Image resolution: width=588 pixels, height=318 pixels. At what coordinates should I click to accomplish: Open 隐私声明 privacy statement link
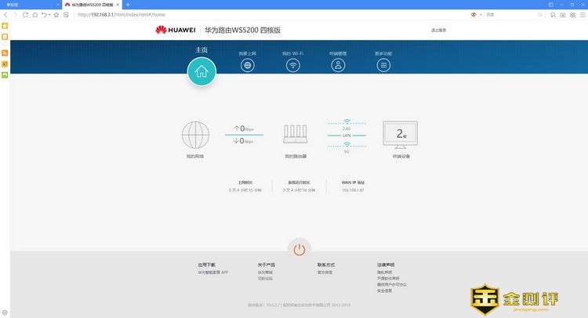click(x=385, y=272)
